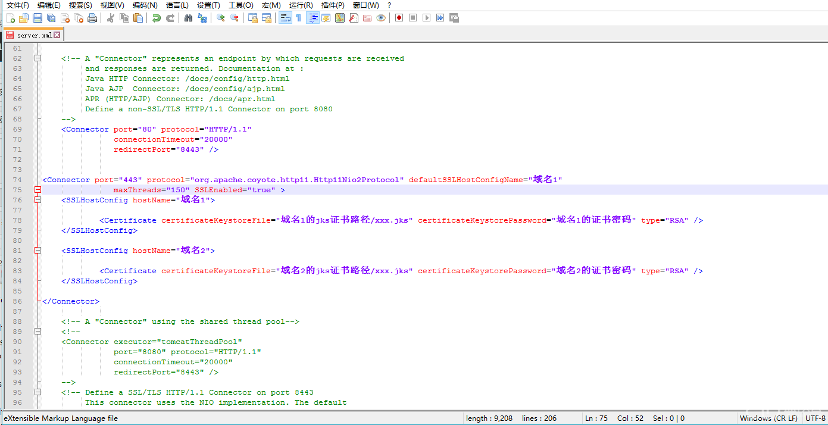
Task: Open a file with the folder toolbar icon
Action: coord(23,18)
